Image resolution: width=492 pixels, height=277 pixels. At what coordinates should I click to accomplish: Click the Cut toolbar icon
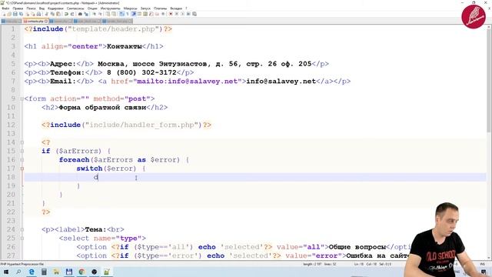pyautogui.click(x=46, y=14)
